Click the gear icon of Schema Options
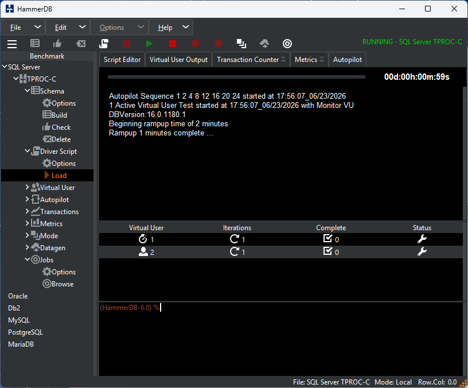Screen dimensions: 468x388 pos(47,103)
